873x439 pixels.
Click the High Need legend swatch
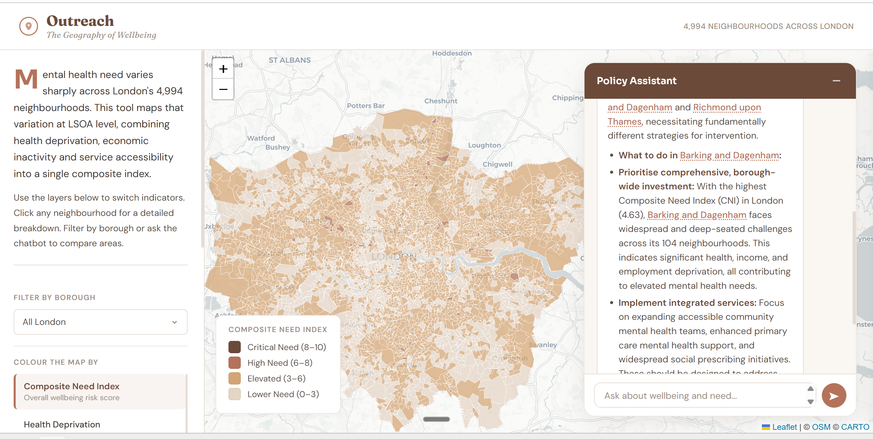[235, 363]
